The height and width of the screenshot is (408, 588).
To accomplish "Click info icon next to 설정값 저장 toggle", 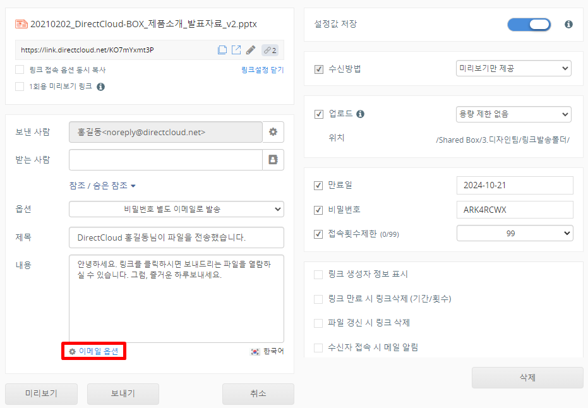I will pyautogui.click(x=568, y=25).
